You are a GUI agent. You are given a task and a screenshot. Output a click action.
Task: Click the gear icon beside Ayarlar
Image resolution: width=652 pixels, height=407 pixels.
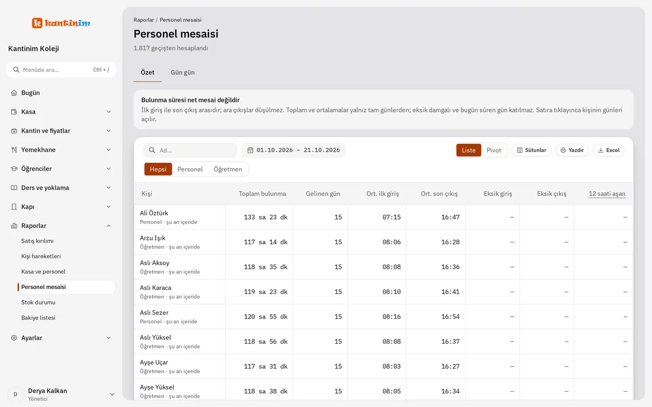pyautogui.click(x=14, y=338)
